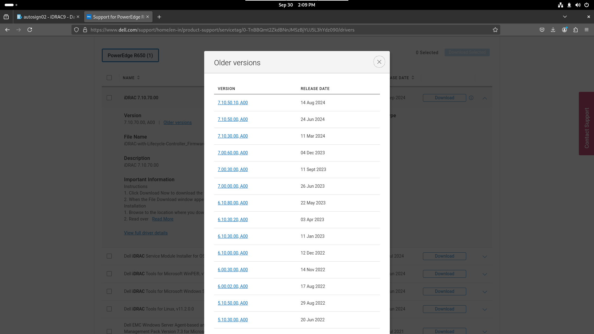Open version 7.10.30.00, A00 link

[x=233, y=136]
